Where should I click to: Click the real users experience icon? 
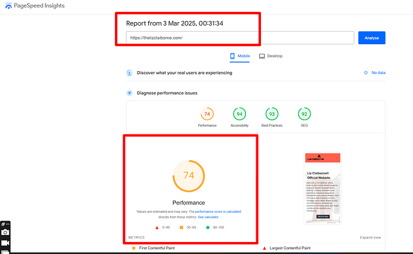[x=129, y=73]
